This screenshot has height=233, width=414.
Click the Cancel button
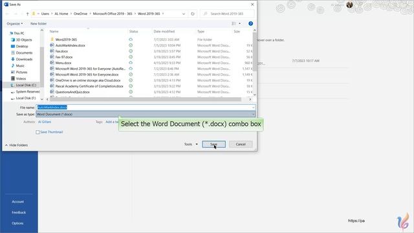241,144
